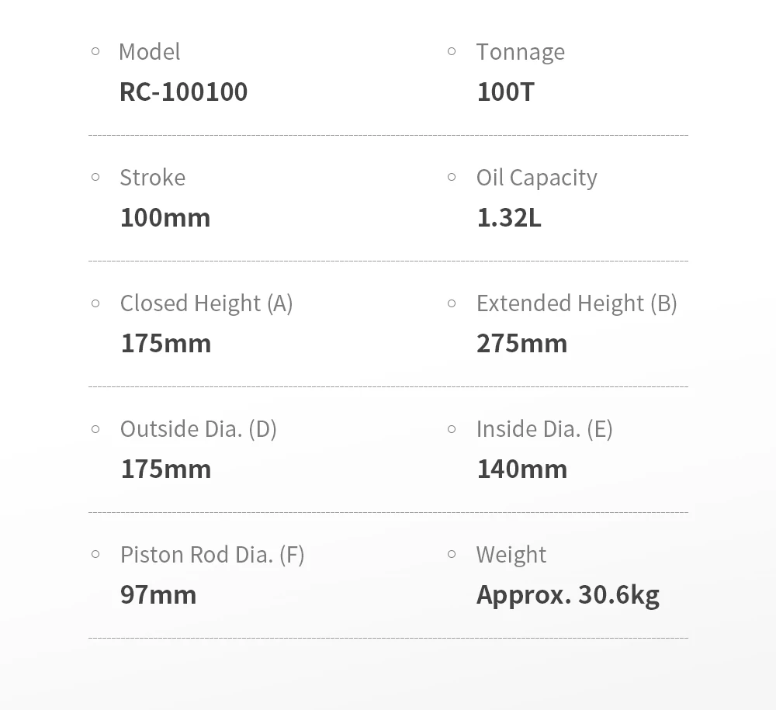
Task: Click the bullet next to Outside Dia. (D)
Action: [x=95, y=428]
